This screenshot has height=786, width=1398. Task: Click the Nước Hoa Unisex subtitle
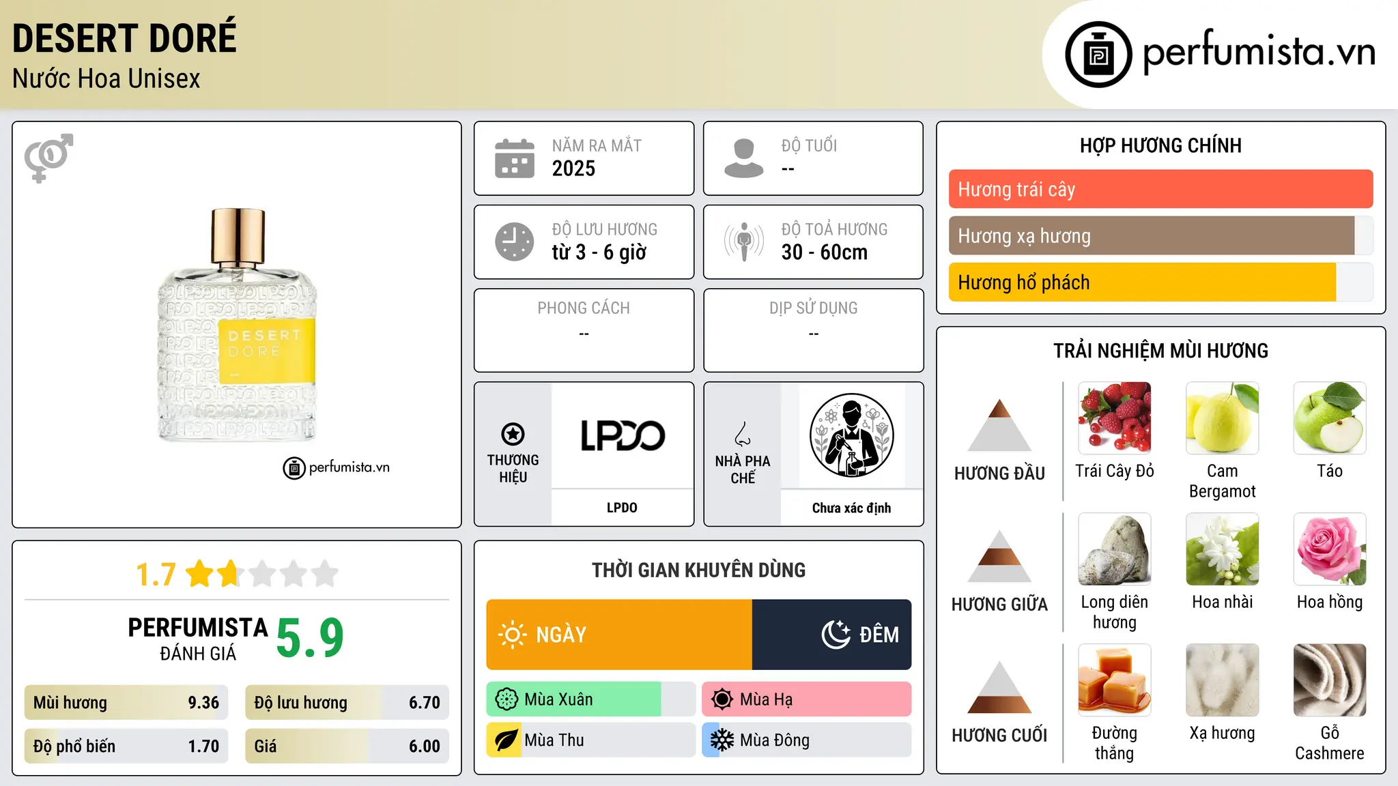(106, 79)
